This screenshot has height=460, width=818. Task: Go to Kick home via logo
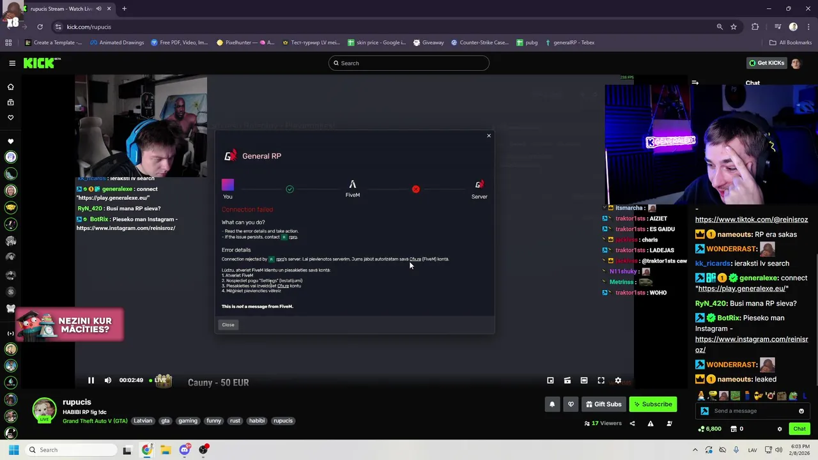pyautogui.click(x=42, y=63)
